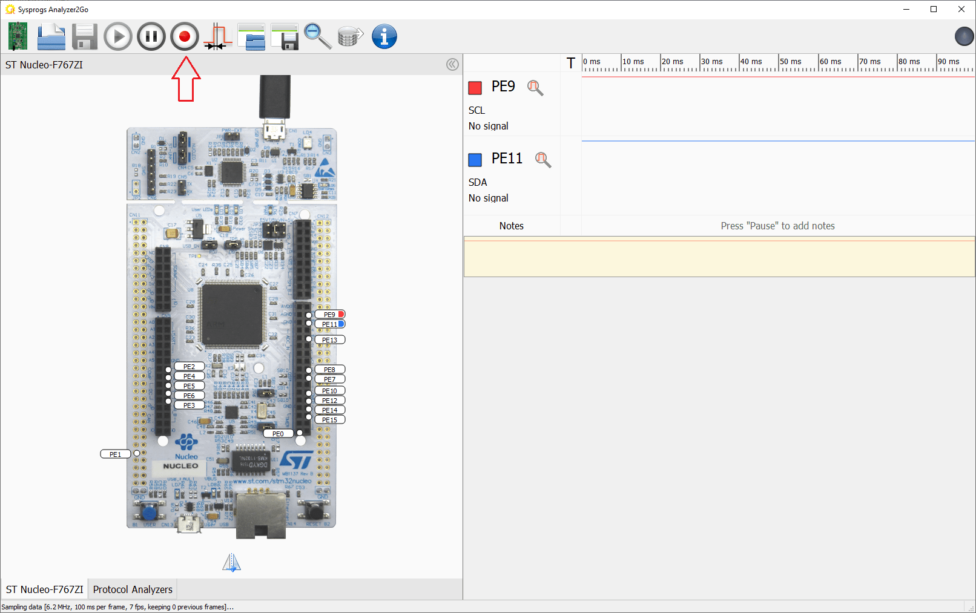Enable the PE14 pin on board
Viewport: 976px width, 613px height.
(329, 410)
